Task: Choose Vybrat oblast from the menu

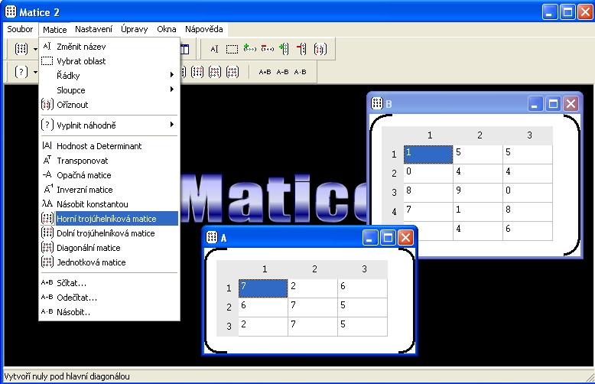Action: 109,61
